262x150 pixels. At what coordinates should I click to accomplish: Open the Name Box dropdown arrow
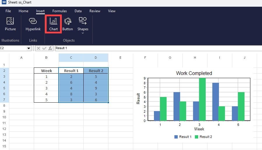(29, 48)
